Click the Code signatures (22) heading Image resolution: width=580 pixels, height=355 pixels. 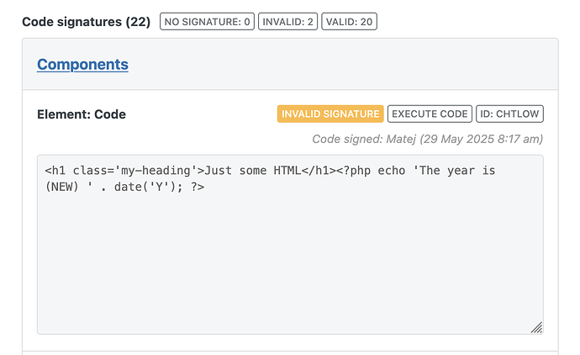(x=87, y=22)
